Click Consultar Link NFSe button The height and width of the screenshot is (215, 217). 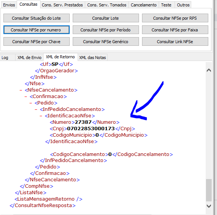(175, 42)
